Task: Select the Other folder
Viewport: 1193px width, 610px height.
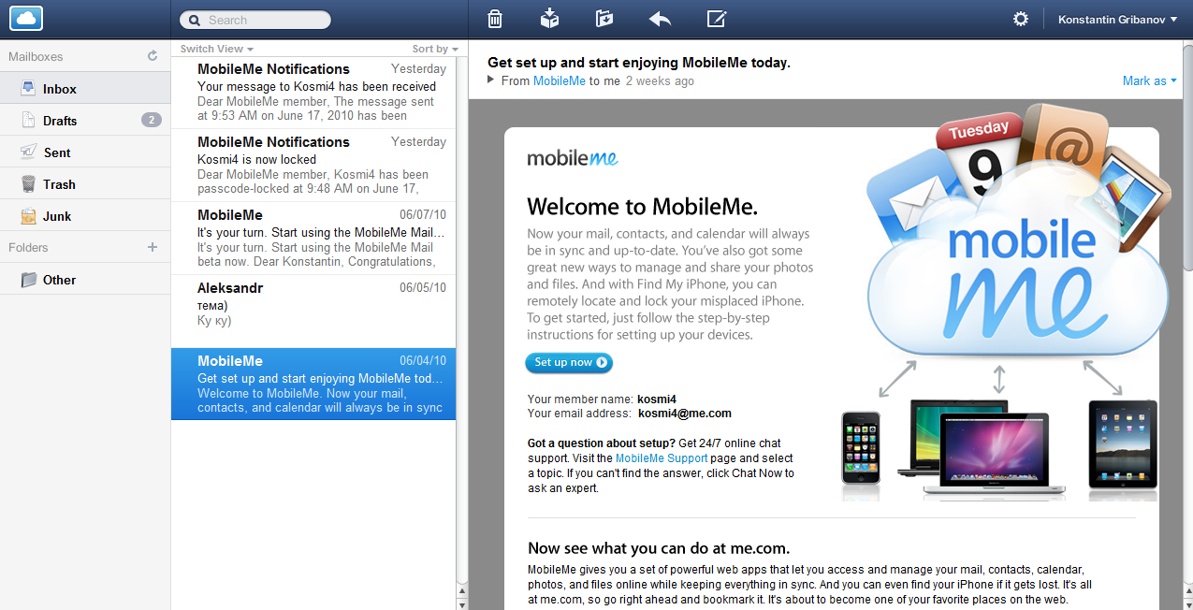Action: [85, 279]
